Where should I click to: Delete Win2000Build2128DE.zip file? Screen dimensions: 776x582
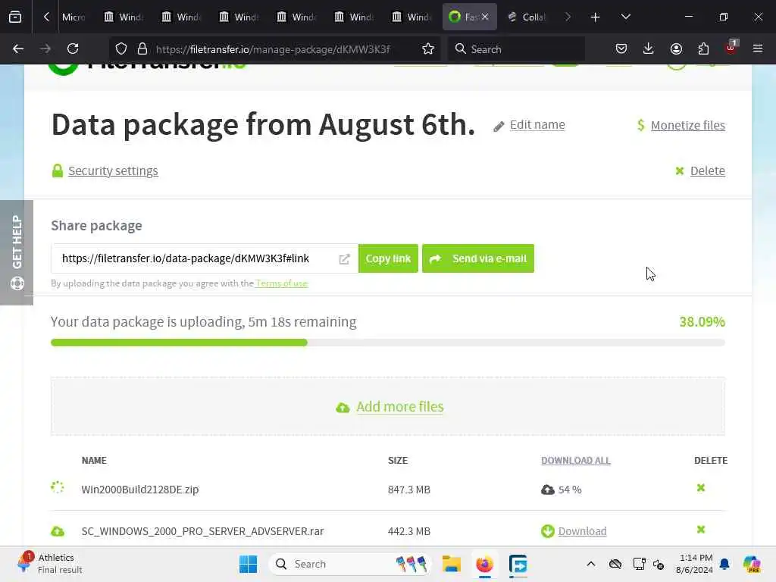click(701, 488)
